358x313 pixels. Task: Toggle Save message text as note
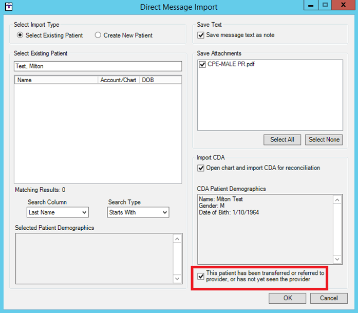201,35
